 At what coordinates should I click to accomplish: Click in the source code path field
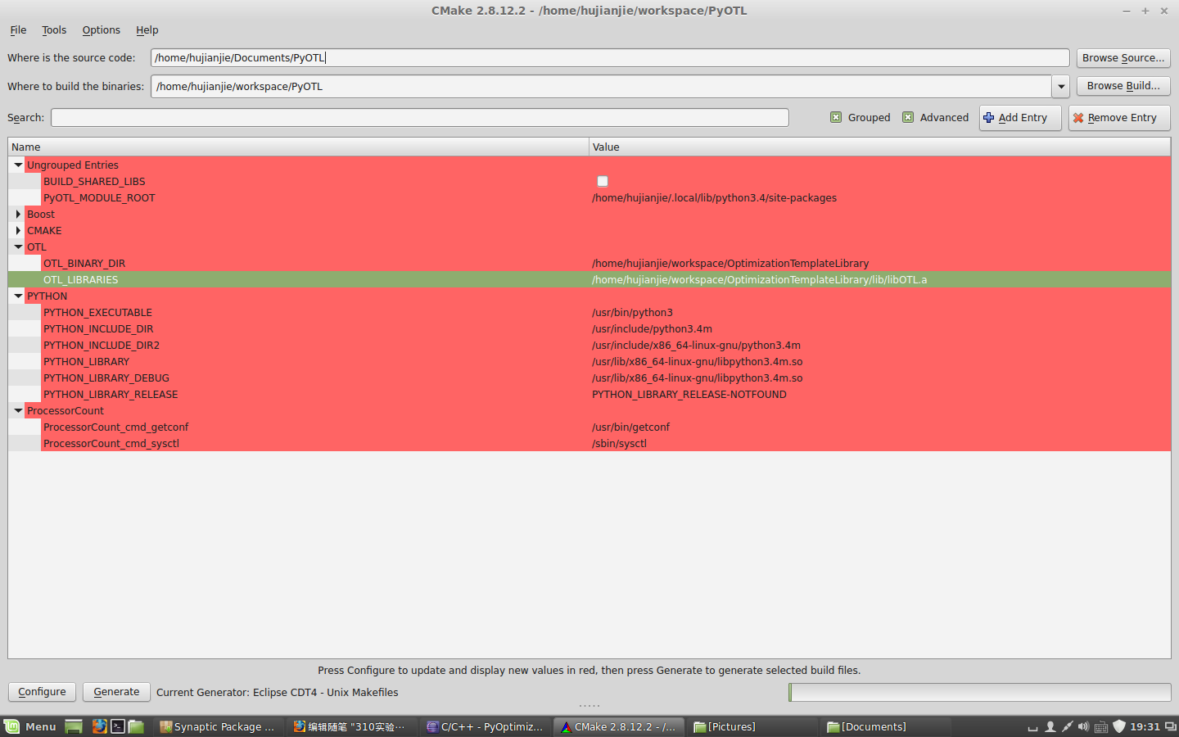(x=610, y=57)
